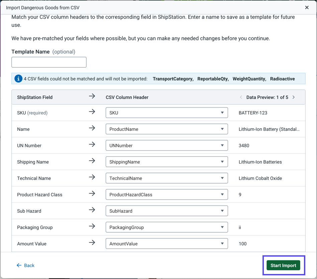This screenshot has height=279, width=317.
Task: Click the 3480 preview value
Action: pos(244,146)
